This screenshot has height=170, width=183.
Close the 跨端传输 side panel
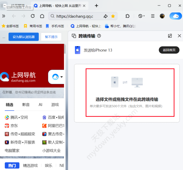(179, 36)
